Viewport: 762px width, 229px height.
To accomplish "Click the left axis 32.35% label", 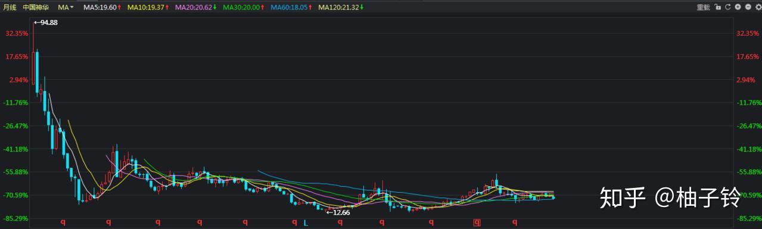I will coord(16,33).
